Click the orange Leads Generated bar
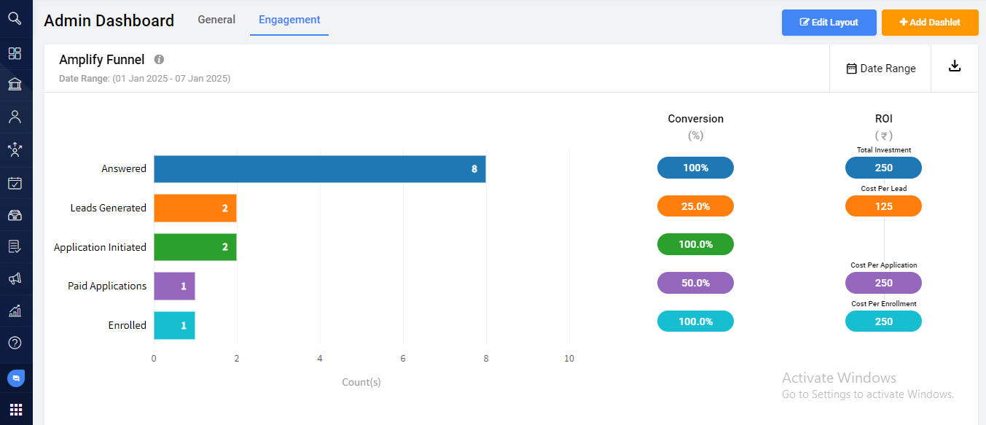Image resolution: width=986 pixels, height=425 pixels. tap(195, 208)
